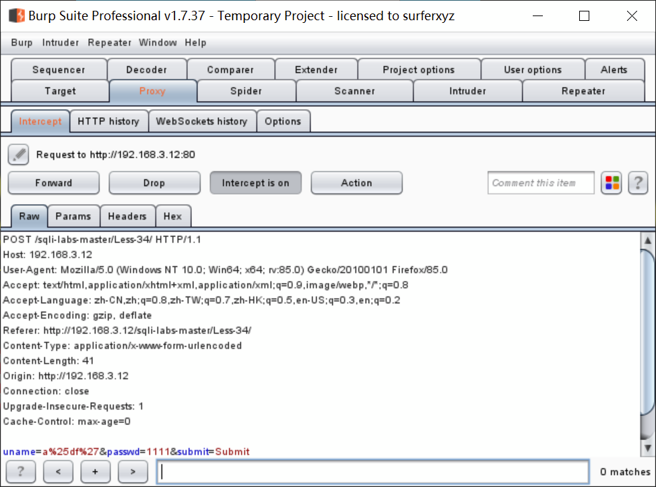The width and height of the screenshot is (656, 487).
Task: Click the Forward button
Action: click(54, 183)
